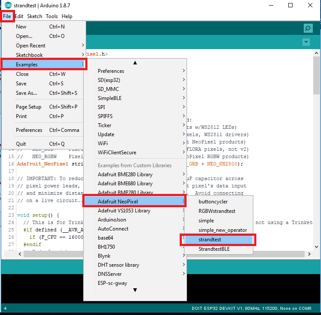Viewport: 321px width, 315px height.
Task: Open ArduinoJson examples submenu
Action: tap(135, 220)
